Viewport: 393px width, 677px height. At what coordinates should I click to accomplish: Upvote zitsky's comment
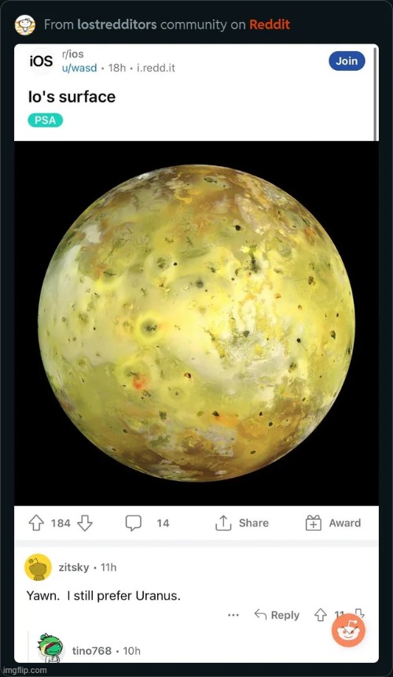(x=321, y=615)
